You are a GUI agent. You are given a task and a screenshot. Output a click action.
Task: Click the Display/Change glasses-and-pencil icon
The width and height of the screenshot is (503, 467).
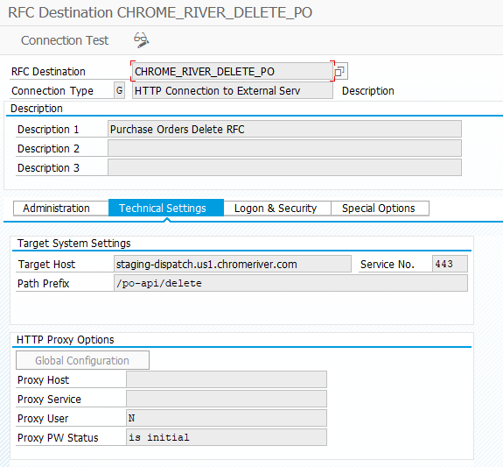pos(141,40)
